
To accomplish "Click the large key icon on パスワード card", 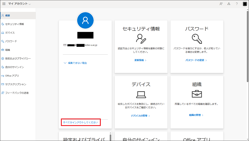I will click(x=197, y=39).
